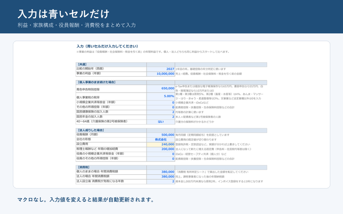The height and width of the screenshot is (214, 343).
Task: Click the 法人設立後 消費税が免税になる年数 label
Action: [100, 181]
